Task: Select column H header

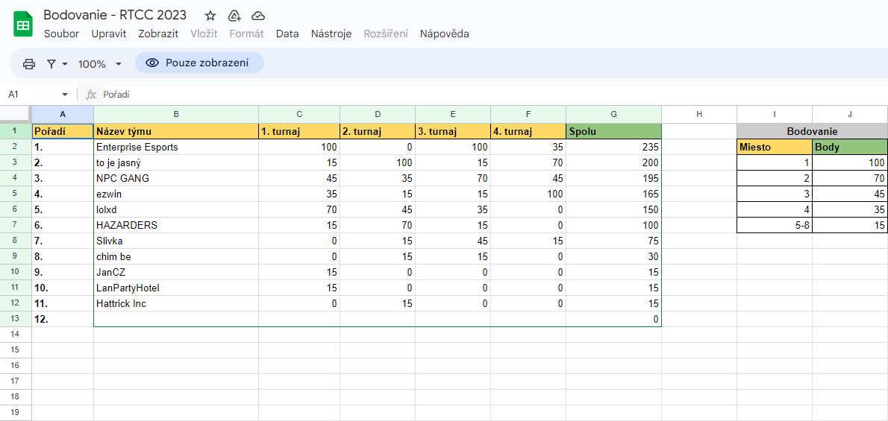Action: click(699, 114)
